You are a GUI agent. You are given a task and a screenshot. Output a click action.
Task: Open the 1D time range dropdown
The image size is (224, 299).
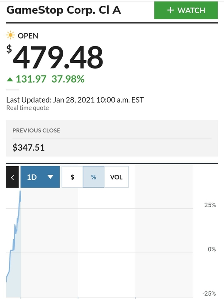[x=40, y=177]
